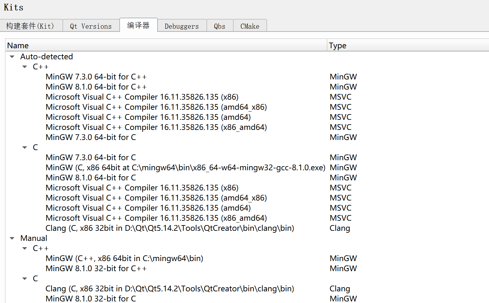The width and height of the screenshot is (489, 303).
Task: Select MinGW 7.3.0 64-bit for C in C++ group
Action: coord(91,137)
